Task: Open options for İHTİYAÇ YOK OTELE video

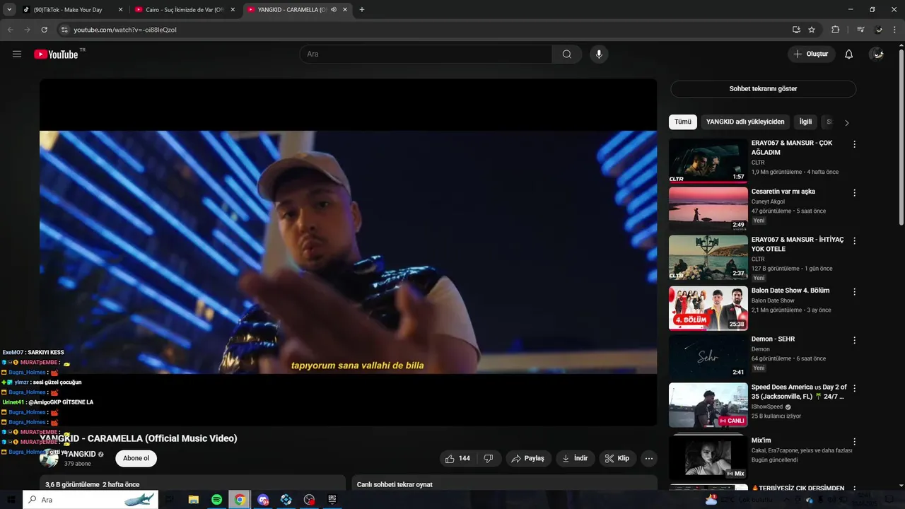Action: click(854, 241)
